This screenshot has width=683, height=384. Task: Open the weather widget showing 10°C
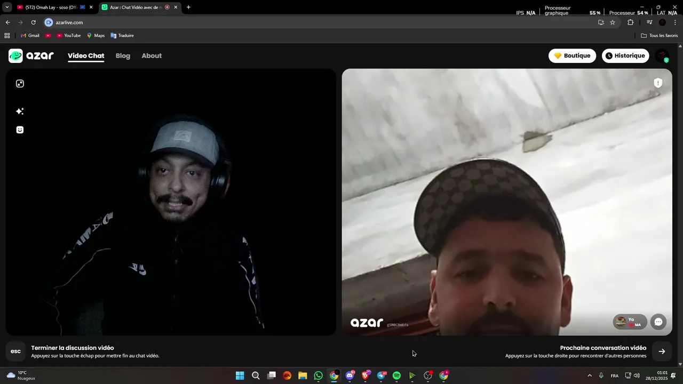click(x=21, y=375)
